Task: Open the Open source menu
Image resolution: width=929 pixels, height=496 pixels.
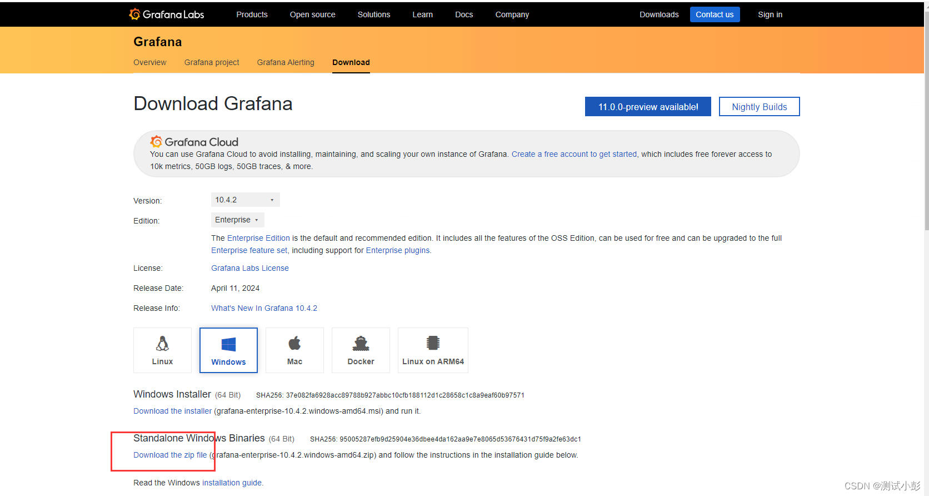Action: pos(312,14)
